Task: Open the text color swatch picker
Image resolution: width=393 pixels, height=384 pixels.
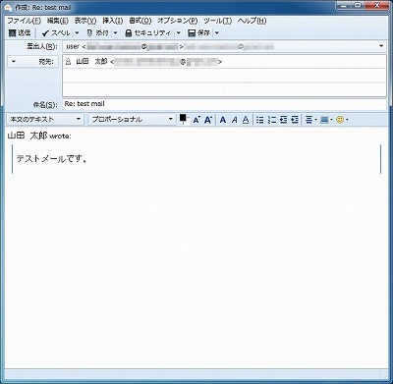Action: coord(184,119)
